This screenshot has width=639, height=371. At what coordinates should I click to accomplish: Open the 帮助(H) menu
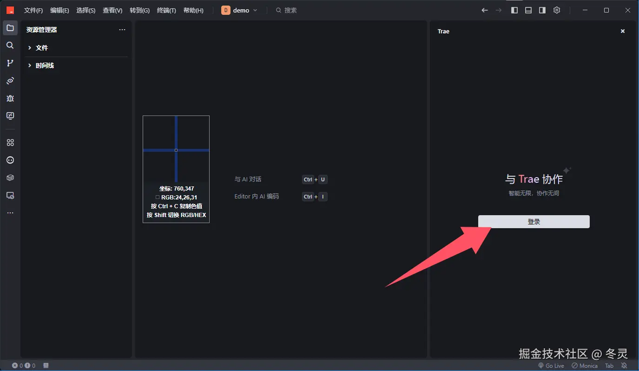pos(193,10)
